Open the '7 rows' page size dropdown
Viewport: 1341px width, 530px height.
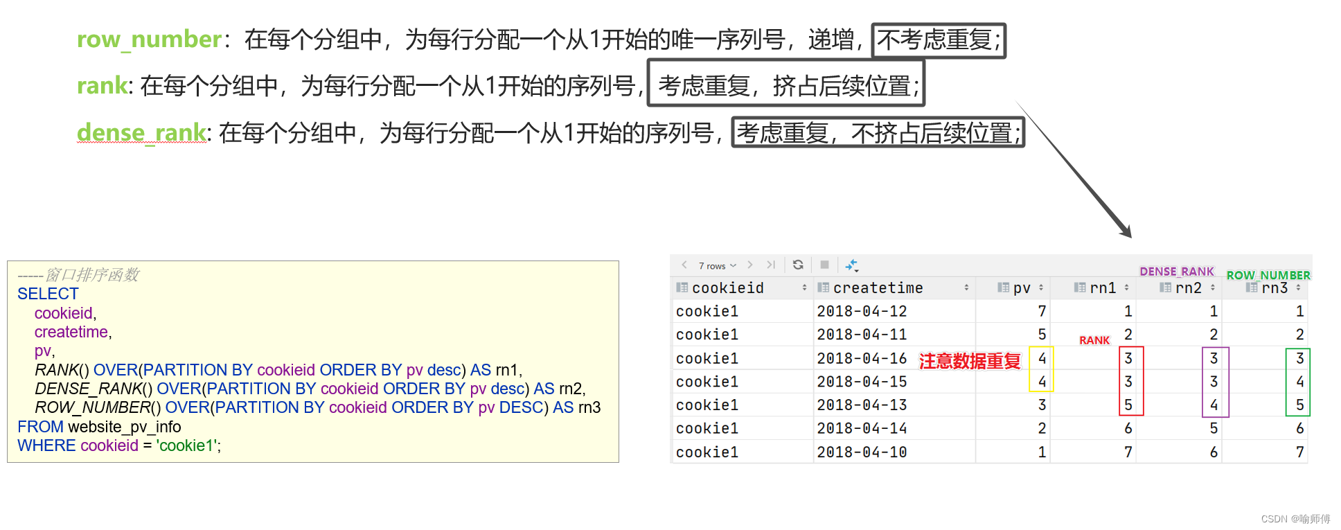717,265
